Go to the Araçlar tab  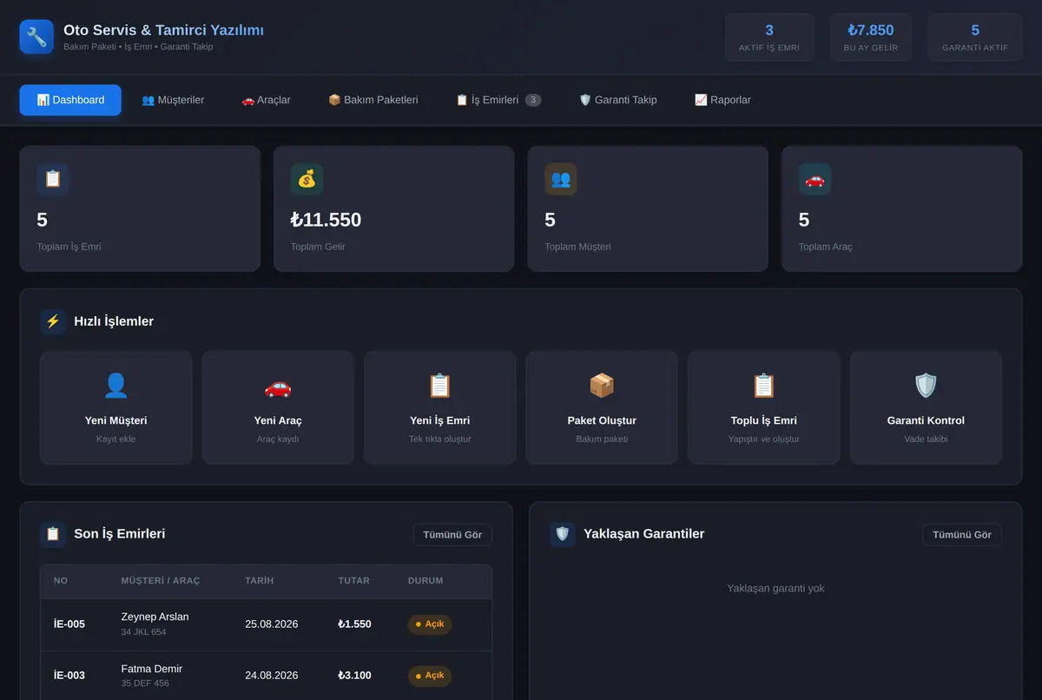pos(266,100)
